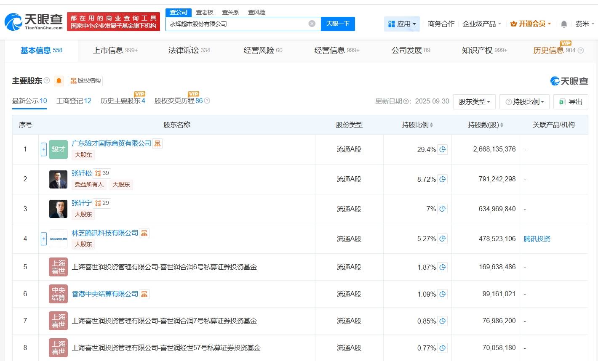Open pie chart icon for 29.4% holding
This screenshot has width=598, height=361.
[442, 149]
